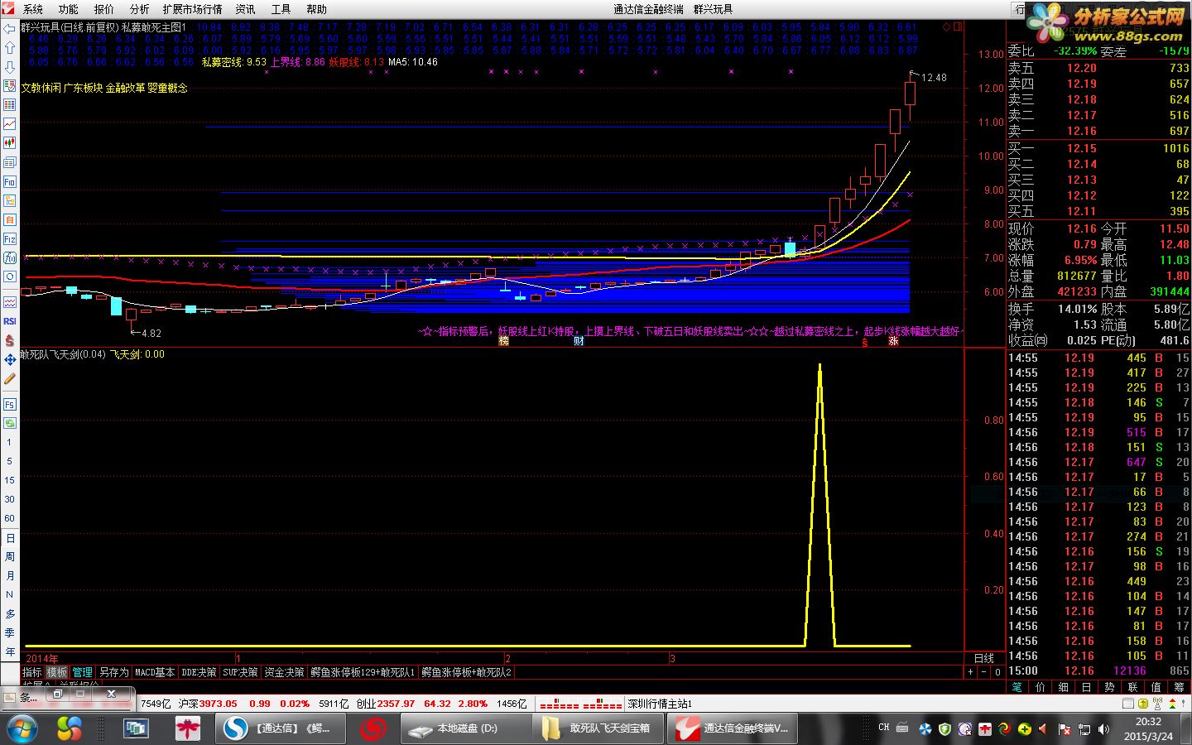Apply the DDE决策 template
The width and height of the screenshot is (1192, 745).
click(199, 672)
